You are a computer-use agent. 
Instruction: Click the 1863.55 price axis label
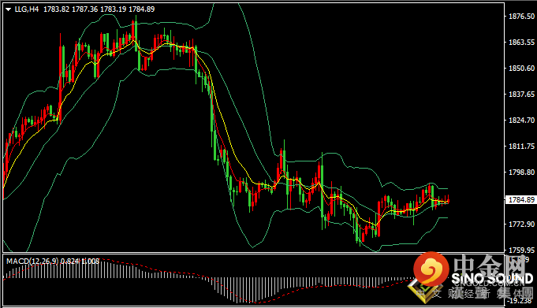pyautogui.click(x=521, y=42)
